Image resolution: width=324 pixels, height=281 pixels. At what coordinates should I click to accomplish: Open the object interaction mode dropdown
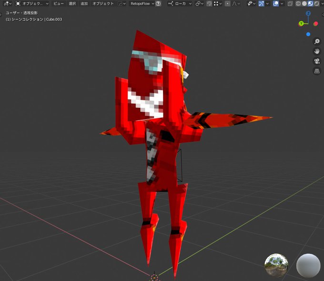click(32, 3)
